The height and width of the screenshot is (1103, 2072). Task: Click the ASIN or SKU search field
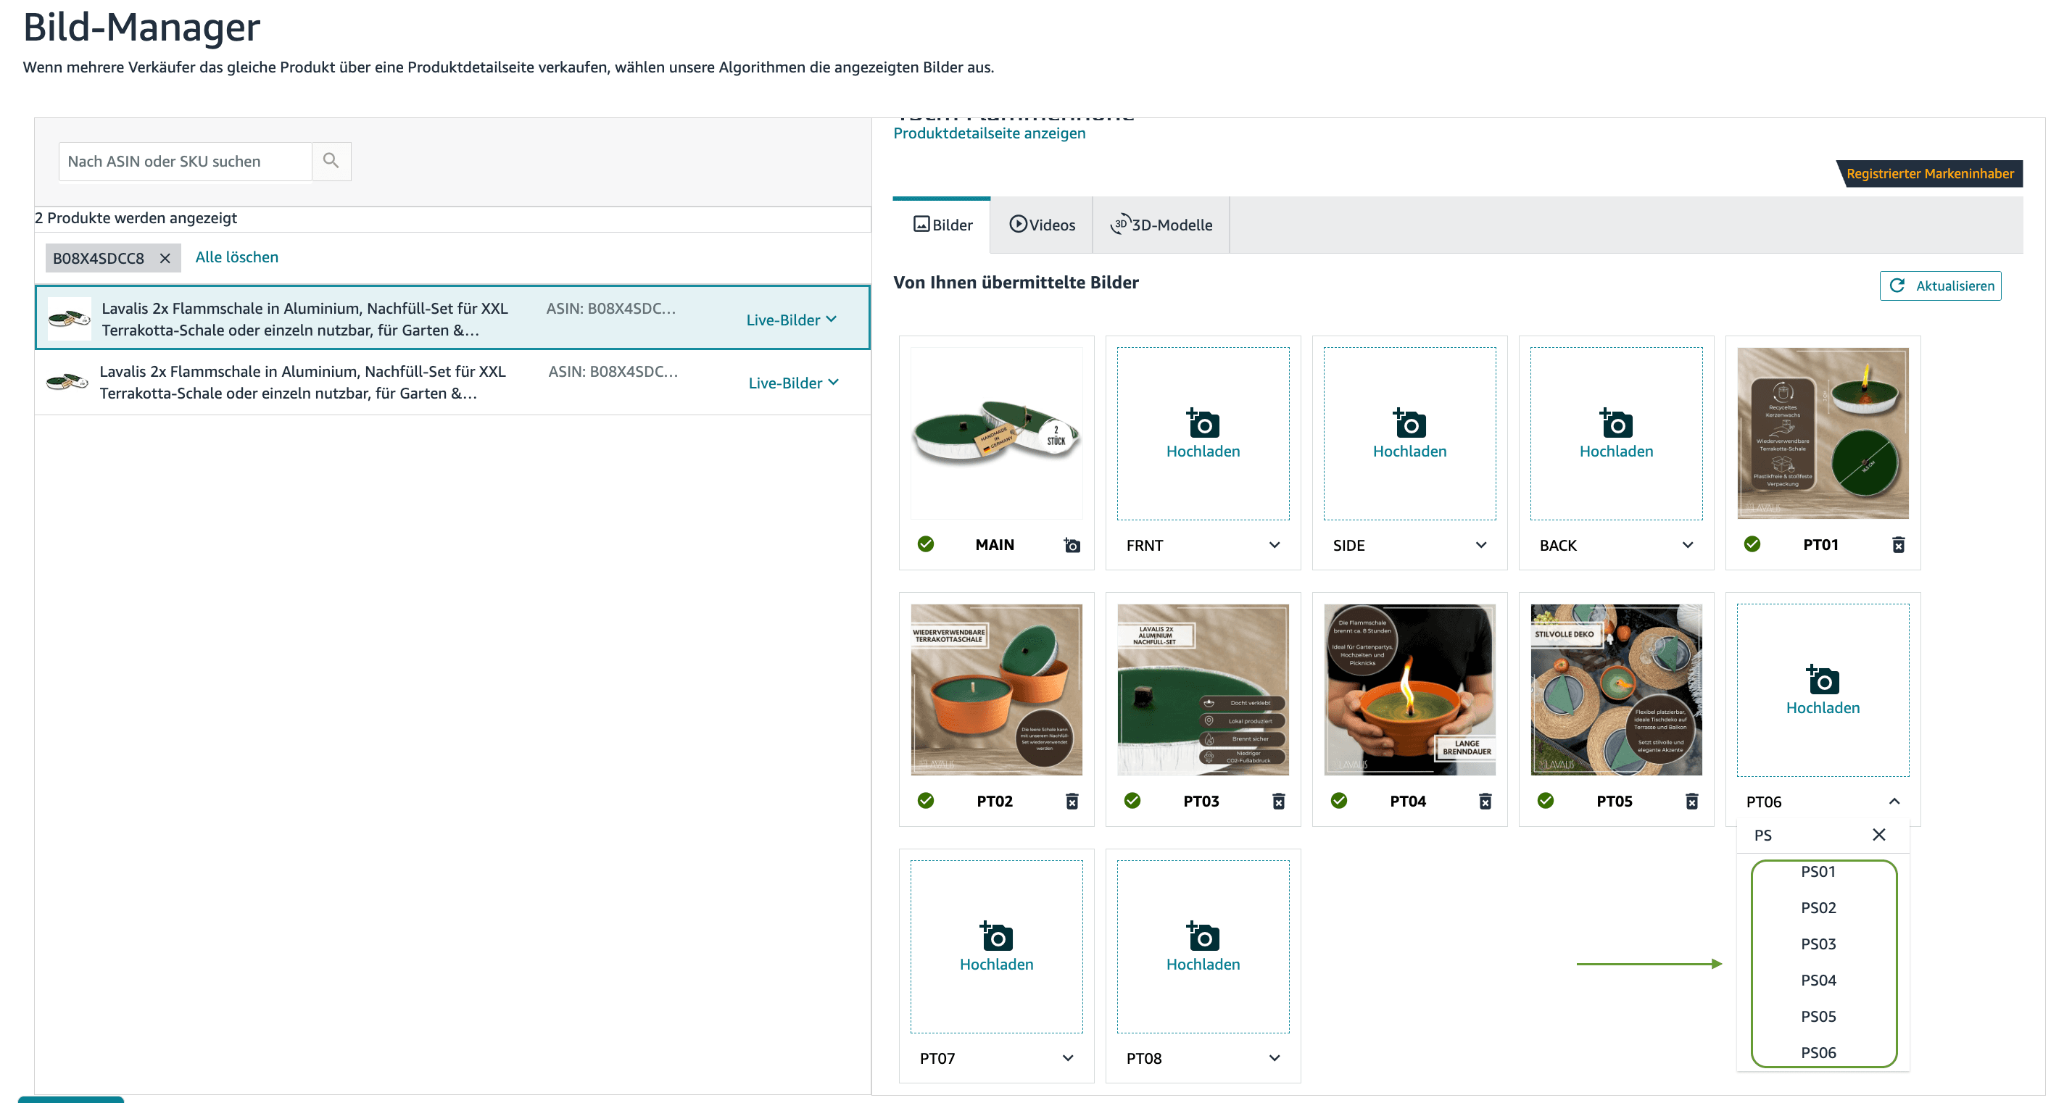[185, 161]
